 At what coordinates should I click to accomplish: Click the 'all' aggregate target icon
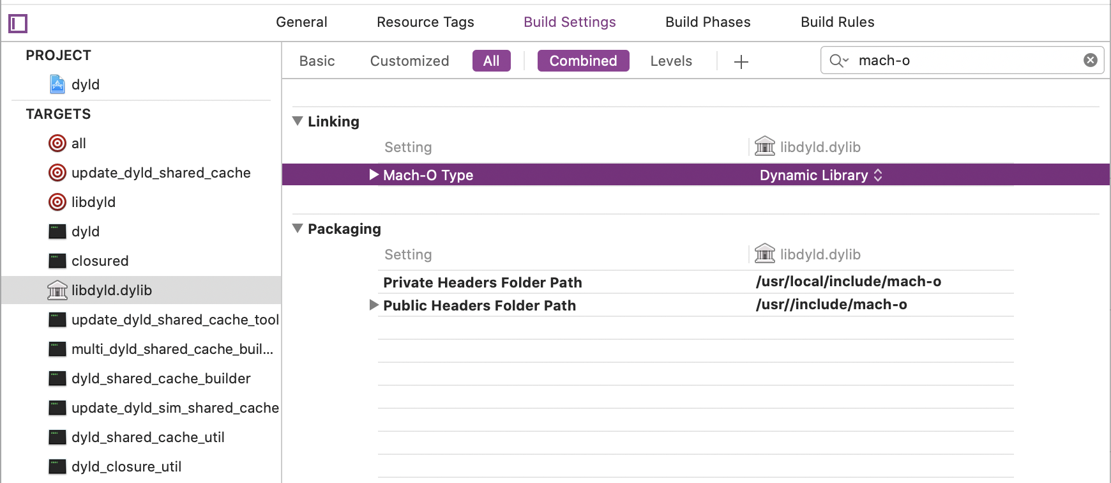pos(57,143)
